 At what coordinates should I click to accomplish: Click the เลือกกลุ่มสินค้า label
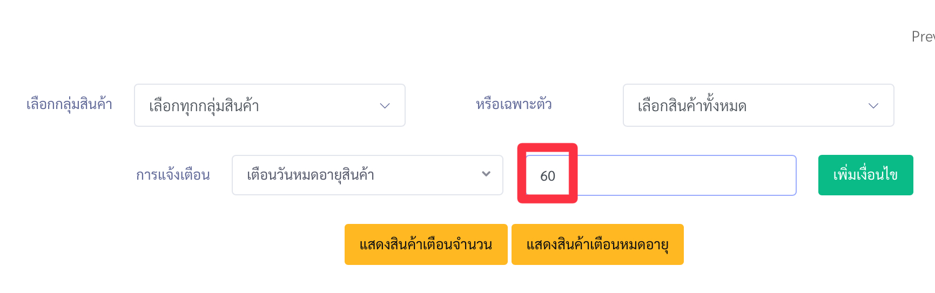coord(69,105)
